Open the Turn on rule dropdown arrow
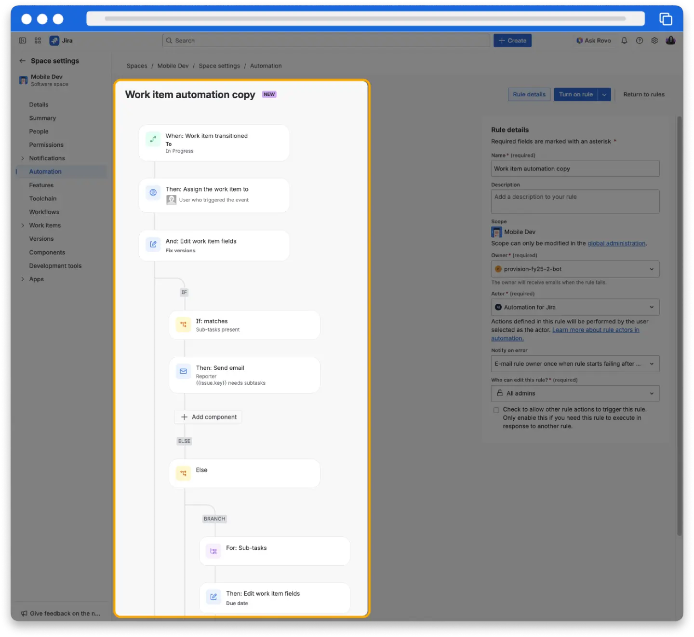Screen dimensions: 694x637 tap(604, 94)
